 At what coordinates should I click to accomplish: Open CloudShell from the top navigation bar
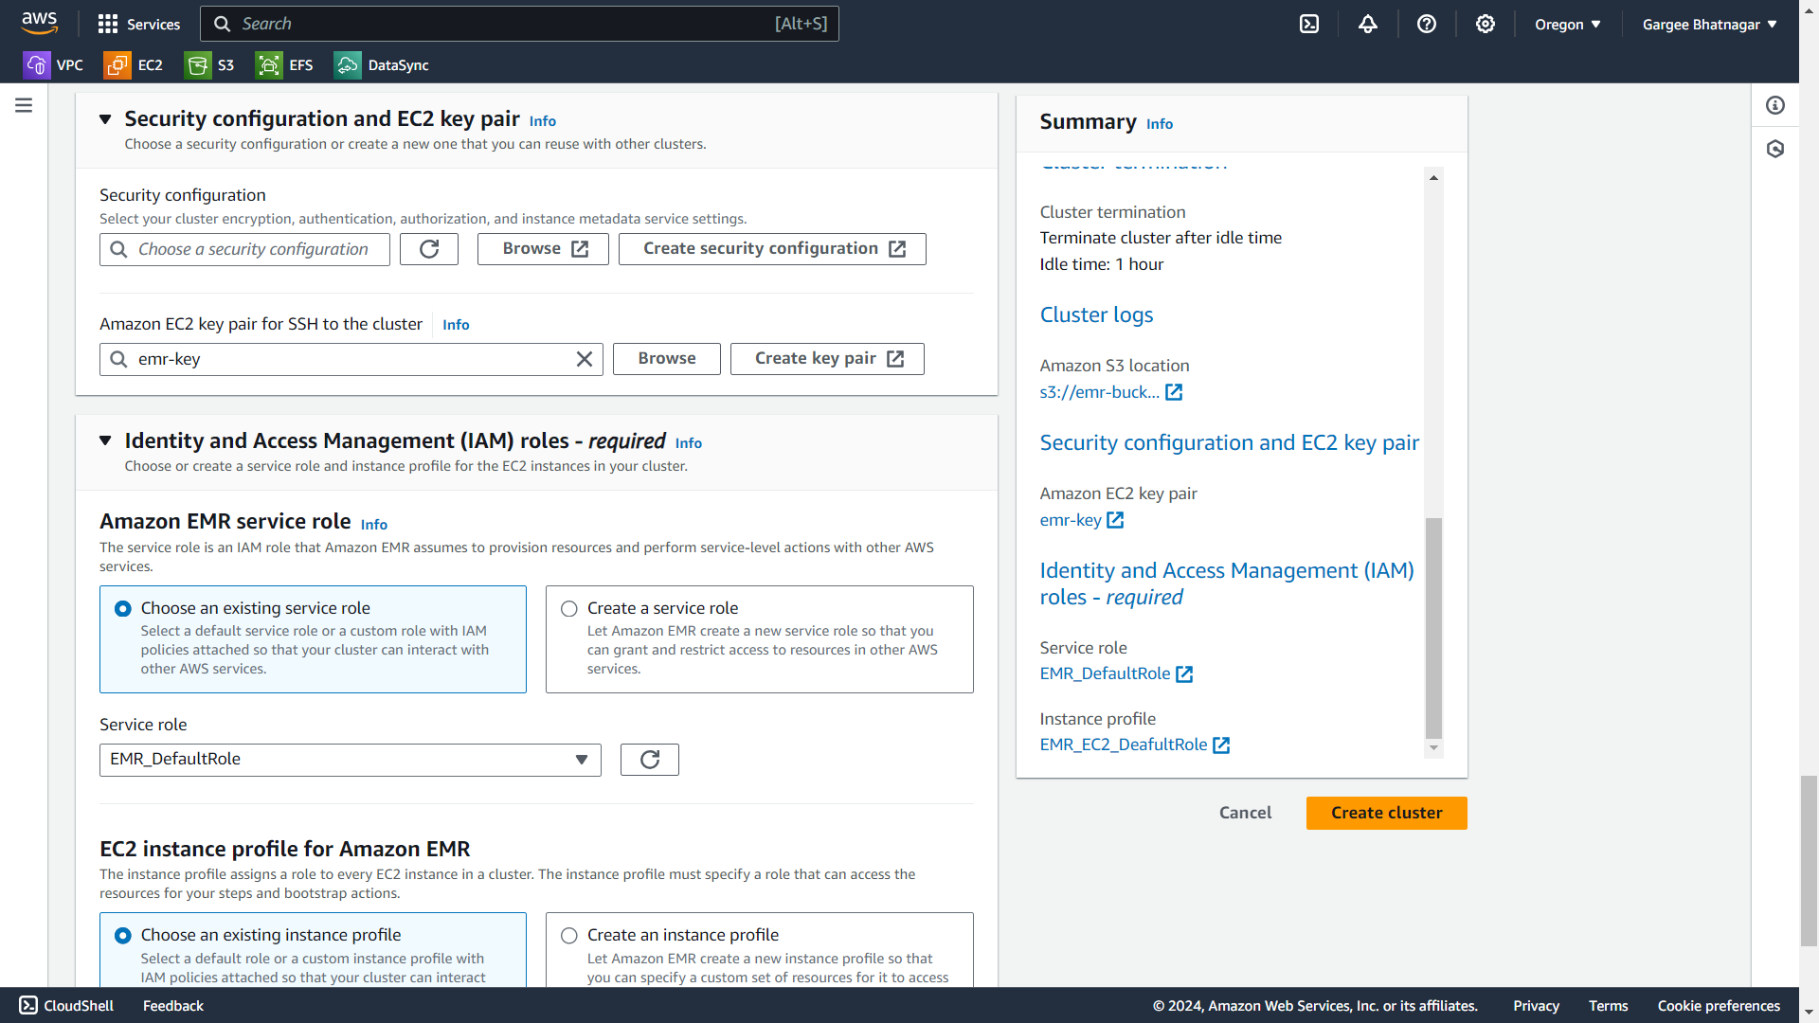pos(1309,25)
